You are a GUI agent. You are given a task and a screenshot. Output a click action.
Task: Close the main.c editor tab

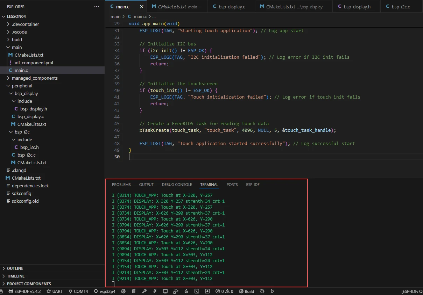point(142,7)
